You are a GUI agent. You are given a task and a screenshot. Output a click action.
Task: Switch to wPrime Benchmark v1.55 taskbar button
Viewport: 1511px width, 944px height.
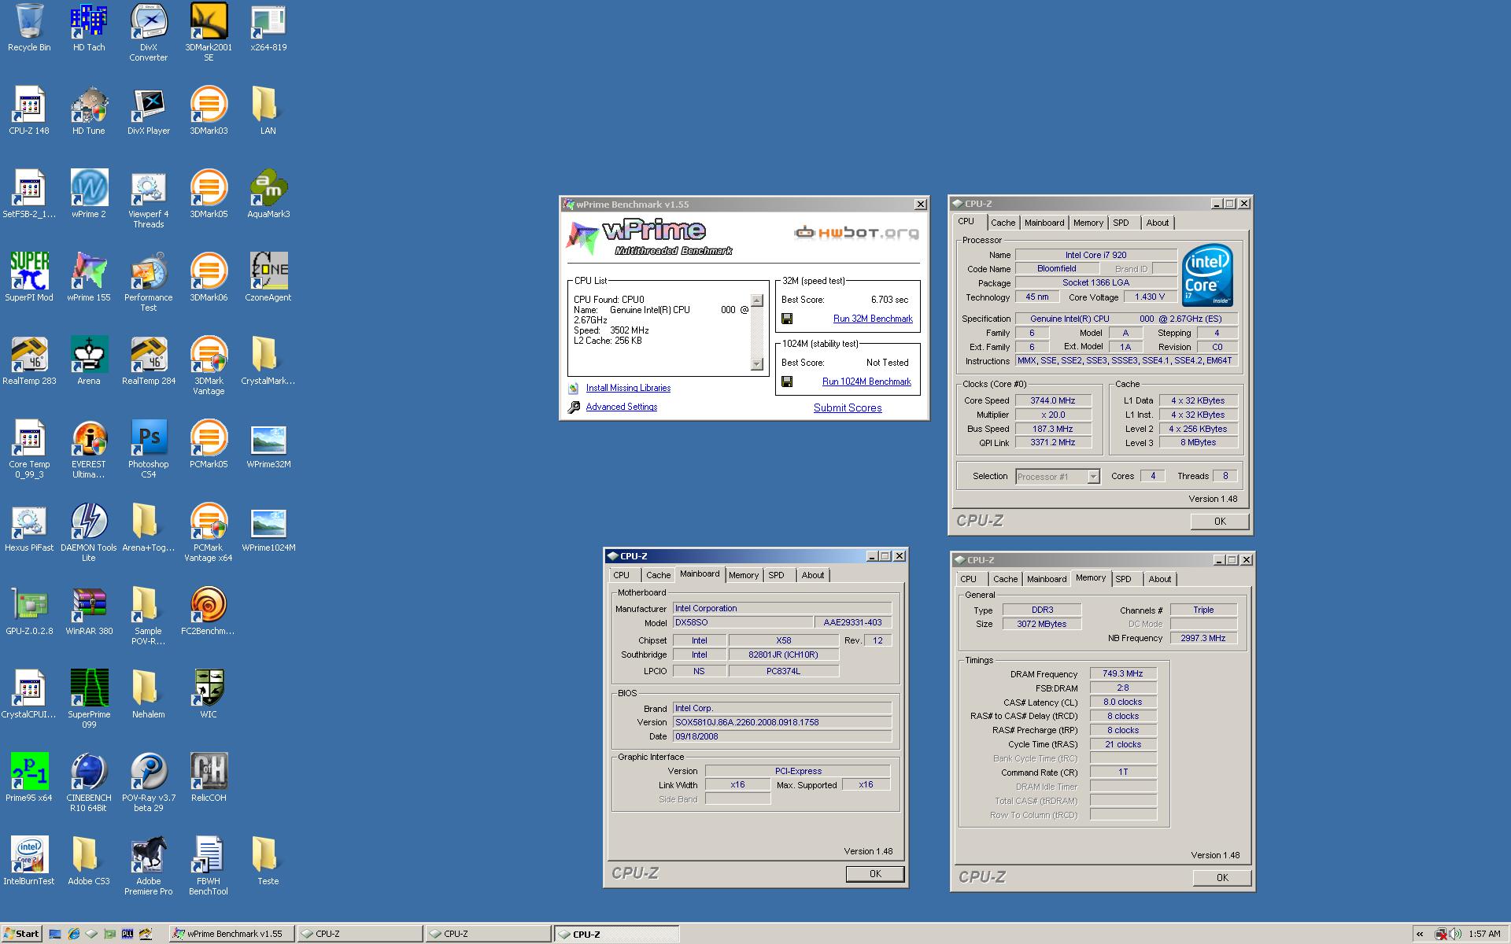click(231, 934)
